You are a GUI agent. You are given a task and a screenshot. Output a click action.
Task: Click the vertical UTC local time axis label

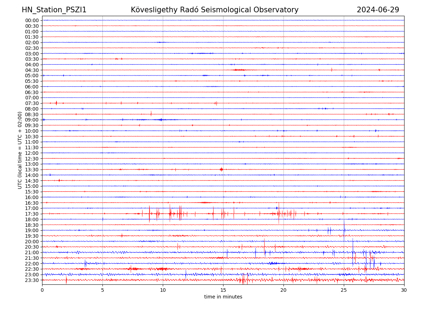click(20, 150)
